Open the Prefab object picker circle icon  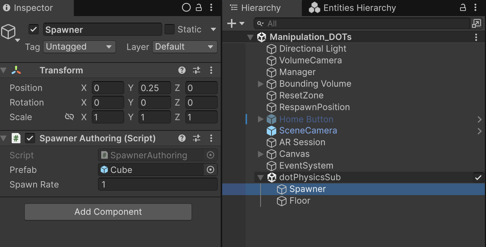(x=210, y=170)
